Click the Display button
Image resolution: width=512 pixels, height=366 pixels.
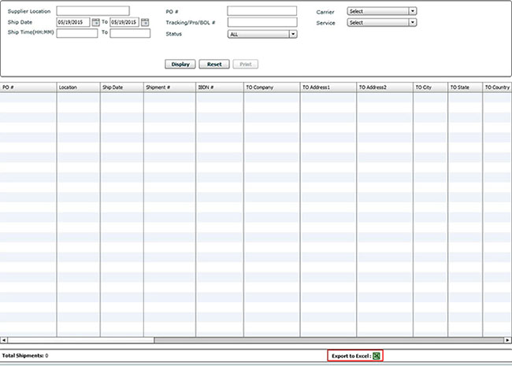pyautogui.click(x=180, y=65)
